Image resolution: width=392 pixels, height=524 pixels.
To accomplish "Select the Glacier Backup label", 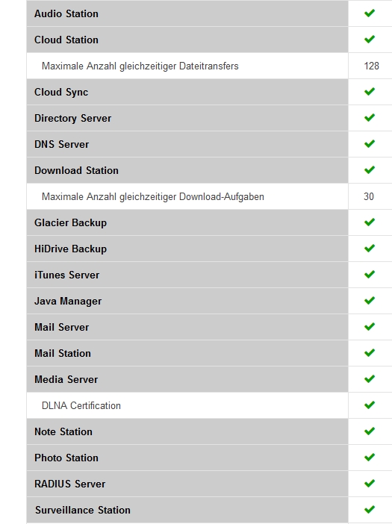I will (70, 223).
